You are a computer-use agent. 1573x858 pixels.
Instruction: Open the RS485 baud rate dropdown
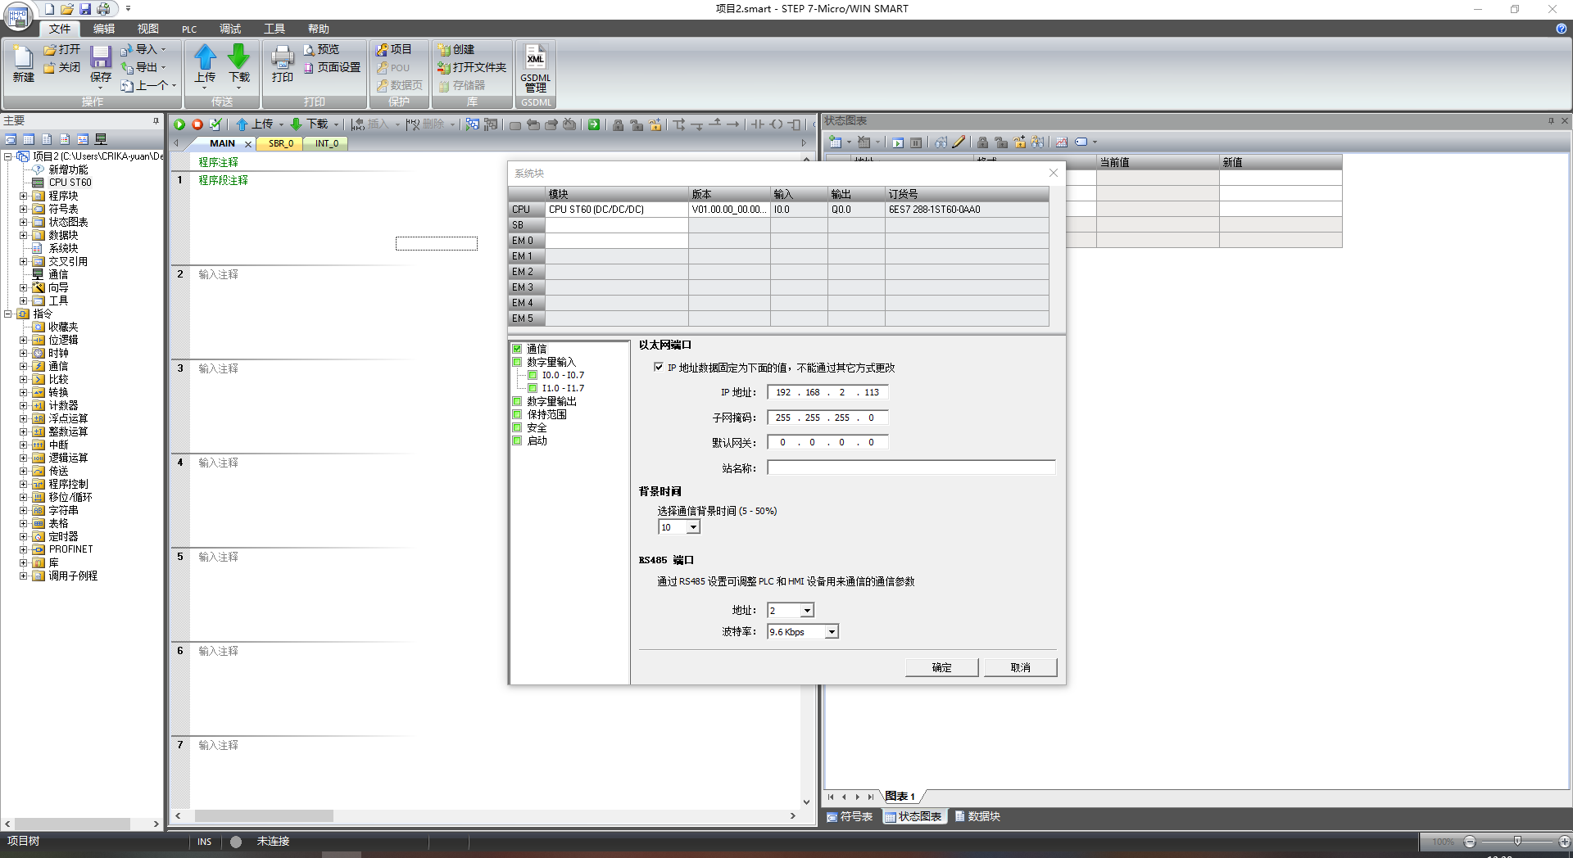(832, 632)
